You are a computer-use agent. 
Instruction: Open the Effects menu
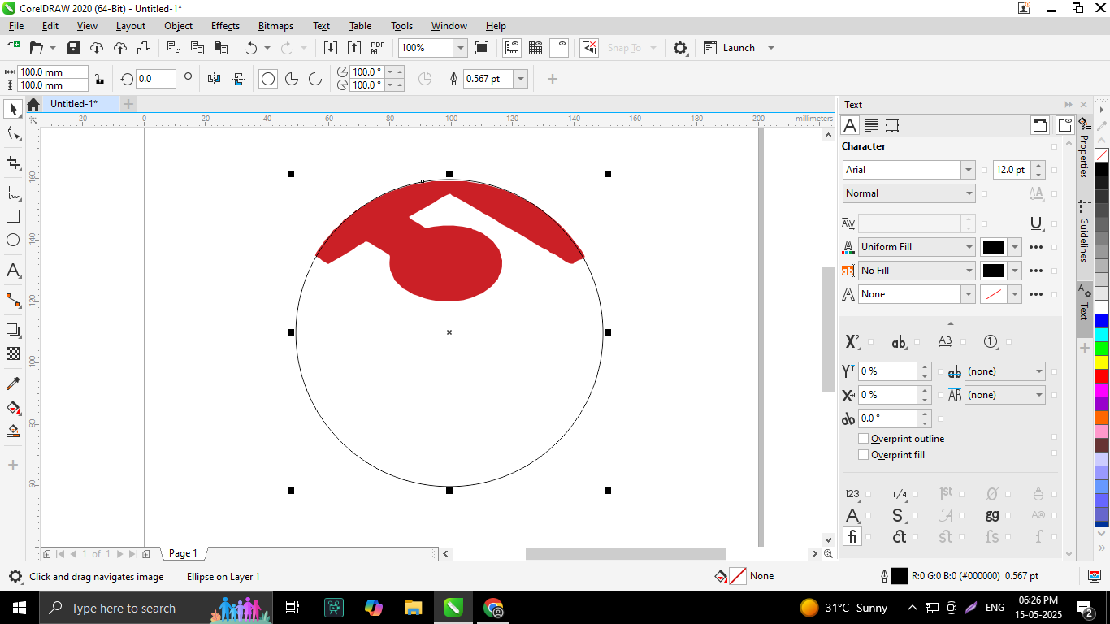(x=225, y=26)
